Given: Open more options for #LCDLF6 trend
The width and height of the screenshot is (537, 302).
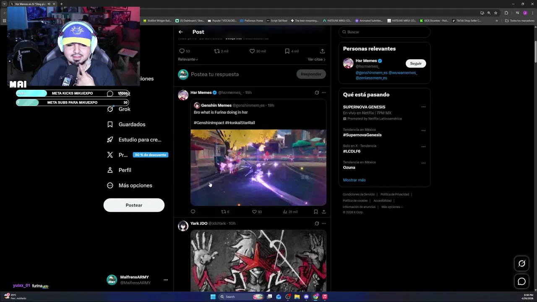Looking at the screenshot, I should point(423,147).
